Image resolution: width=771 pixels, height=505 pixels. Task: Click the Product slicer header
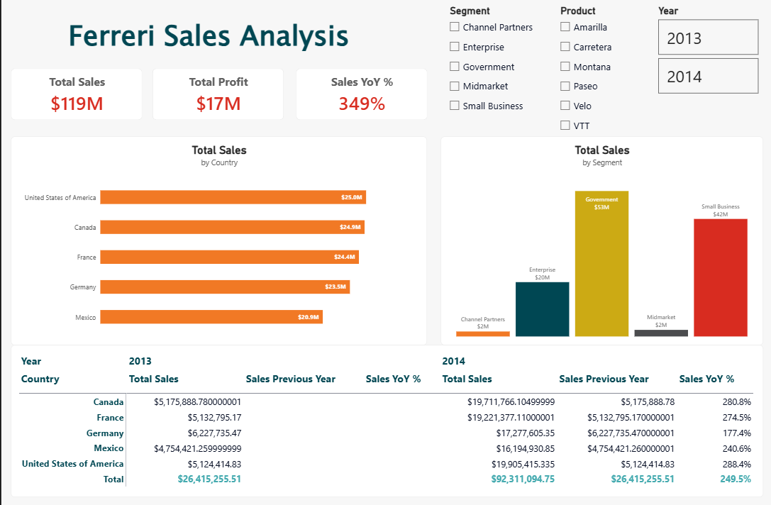tap(578, 11)
